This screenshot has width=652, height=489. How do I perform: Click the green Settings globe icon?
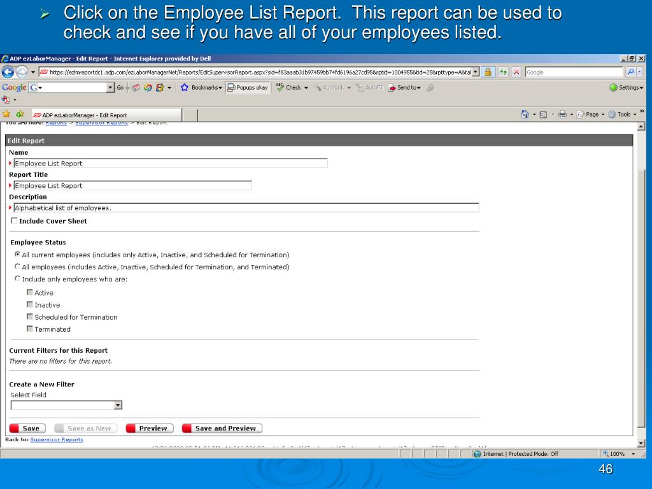click(613, 87)
